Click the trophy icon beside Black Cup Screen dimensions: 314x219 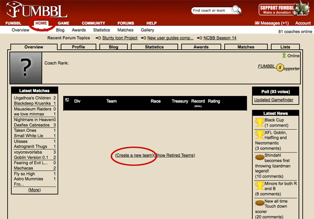click(260, 123)
